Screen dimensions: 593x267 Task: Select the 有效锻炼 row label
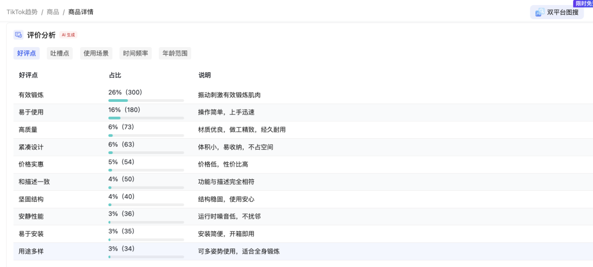coord(31,95)
